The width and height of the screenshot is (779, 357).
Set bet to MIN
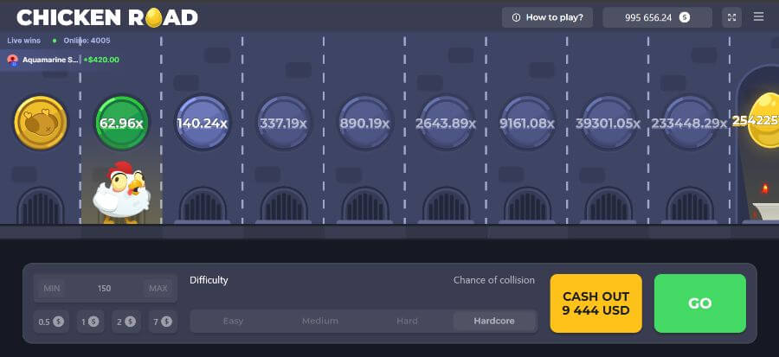[53, 288]
